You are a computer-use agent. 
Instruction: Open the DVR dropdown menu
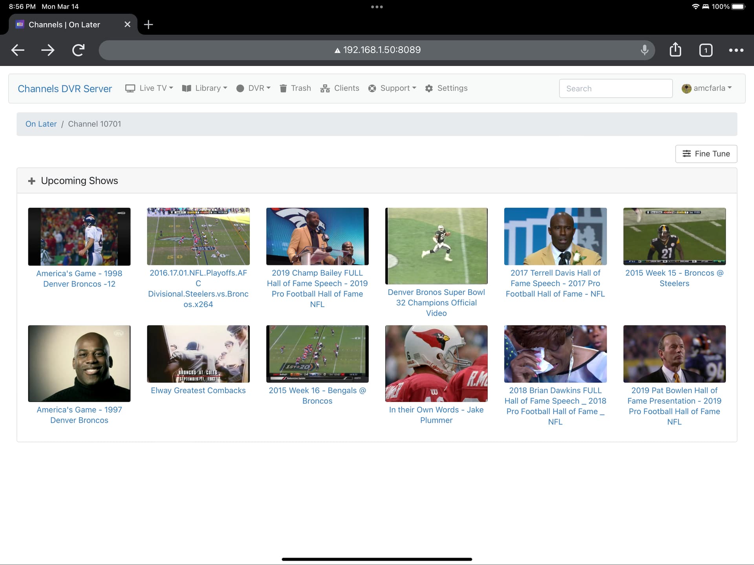click(253, 88)
